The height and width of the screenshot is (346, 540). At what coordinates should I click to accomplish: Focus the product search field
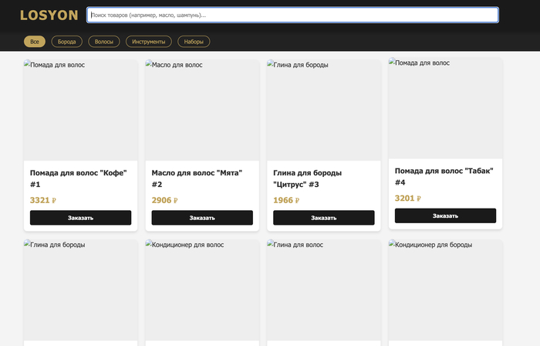(x=292, y=15)
